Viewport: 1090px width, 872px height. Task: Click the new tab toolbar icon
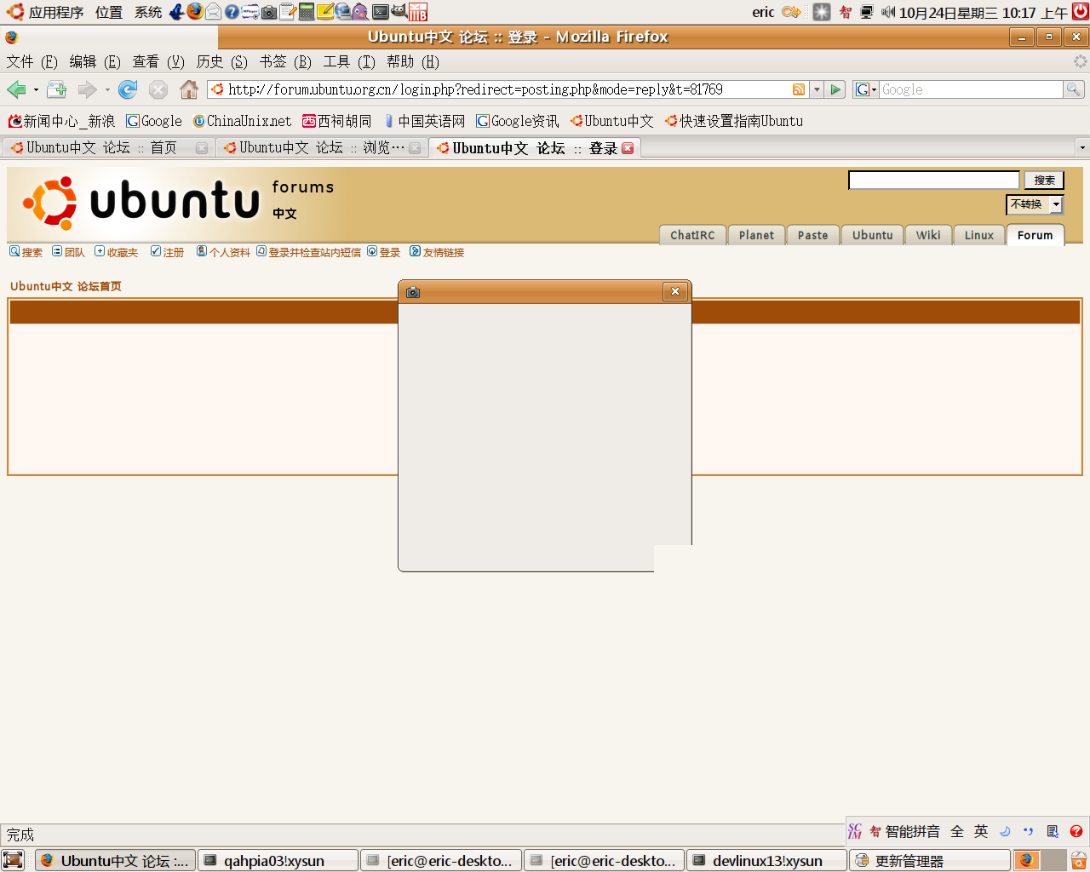[x=57, y=89]
